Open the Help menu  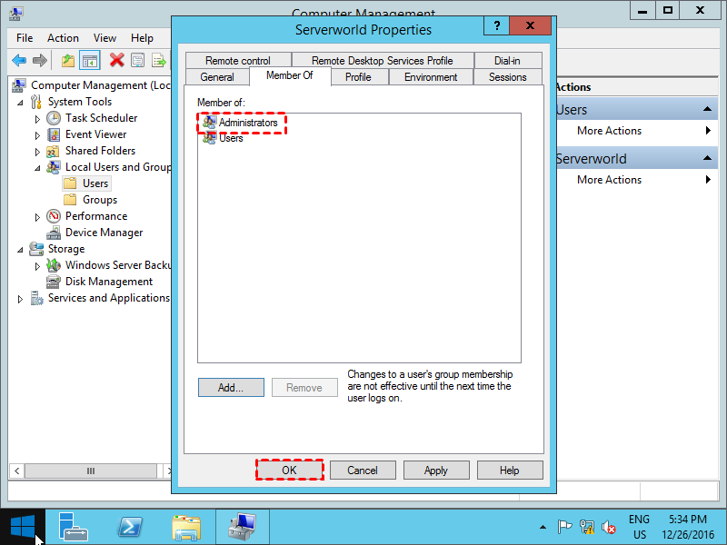click(142, 38)
